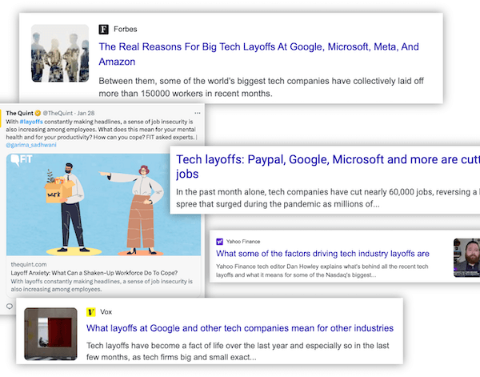
Task: Click the reply bubble icon under the tweet
Action: coord(10,306)
